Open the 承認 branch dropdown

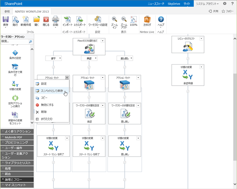tap(96, 58)
